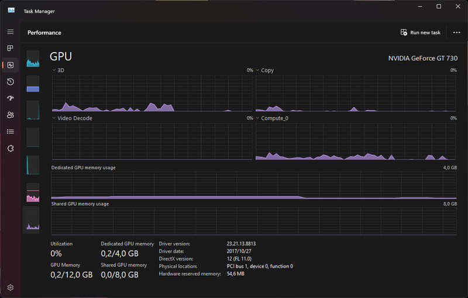Image resolution: width=468 pixels, height=298 pixels.
Task: Click the Task Manager window title text
Action: pos(39,11)
